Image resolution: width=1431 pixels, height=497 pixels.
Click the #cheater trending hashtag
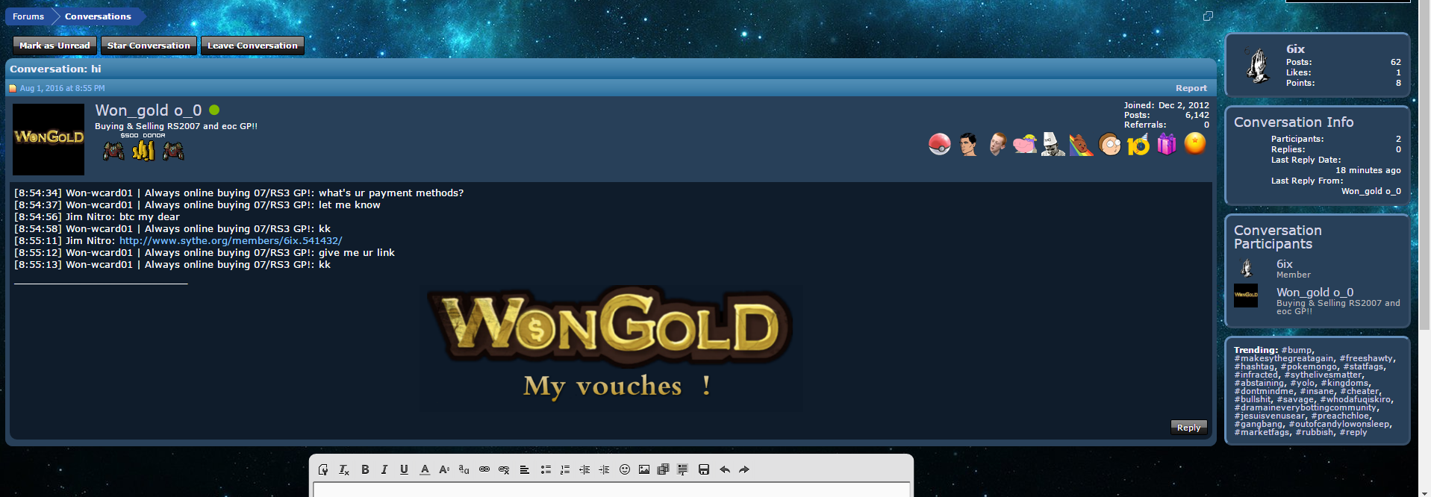click(x=1359, y=391)
